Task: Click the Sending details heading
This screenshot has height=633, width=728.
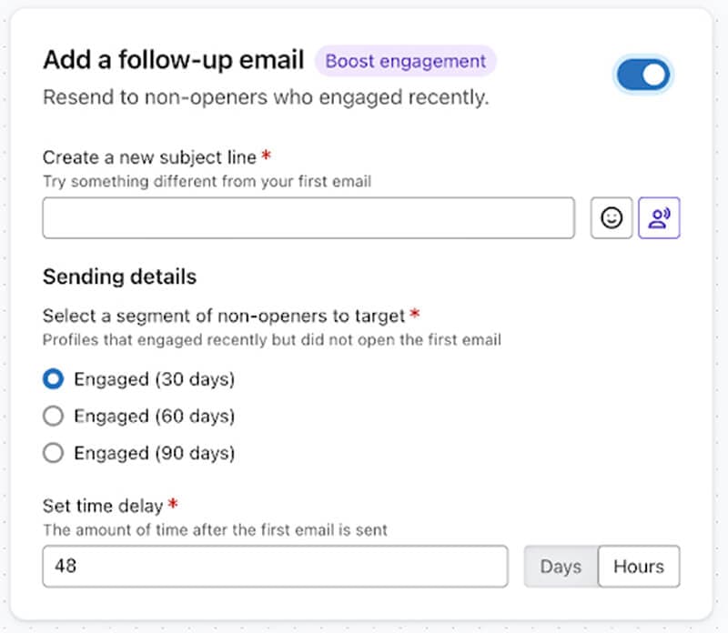Action: click(119, 276)
